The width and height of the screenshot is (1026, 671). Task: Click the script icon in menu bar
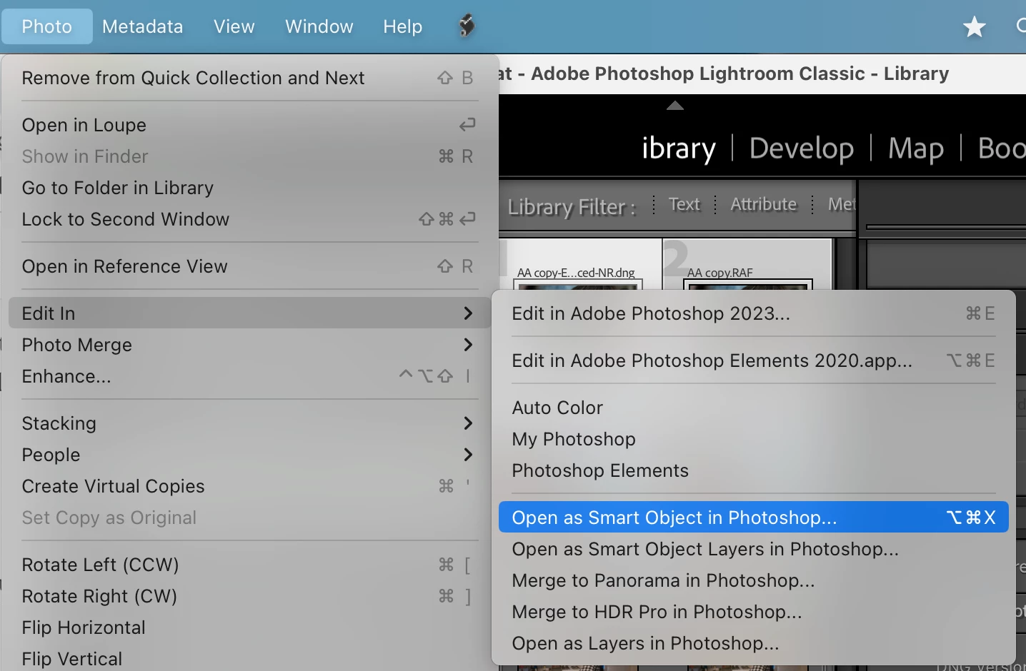[467, 26]
